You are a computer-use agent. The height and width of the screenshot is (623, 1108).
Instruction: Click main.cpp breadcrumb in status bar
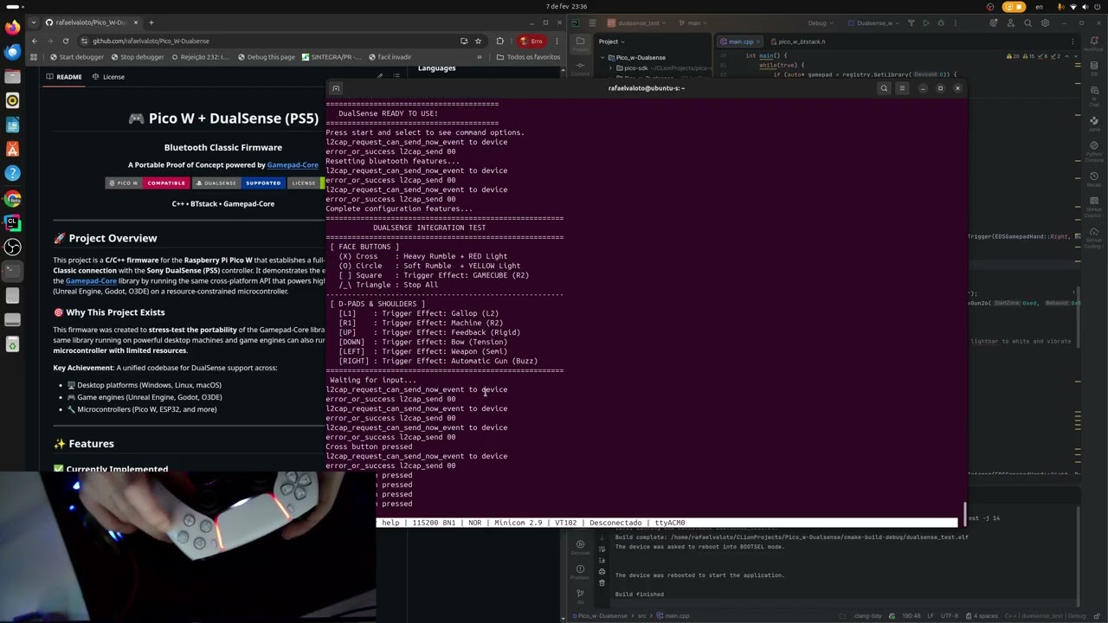673,616
